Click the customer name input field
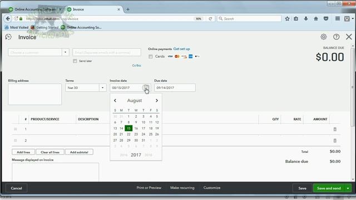 tap(35, 52)
